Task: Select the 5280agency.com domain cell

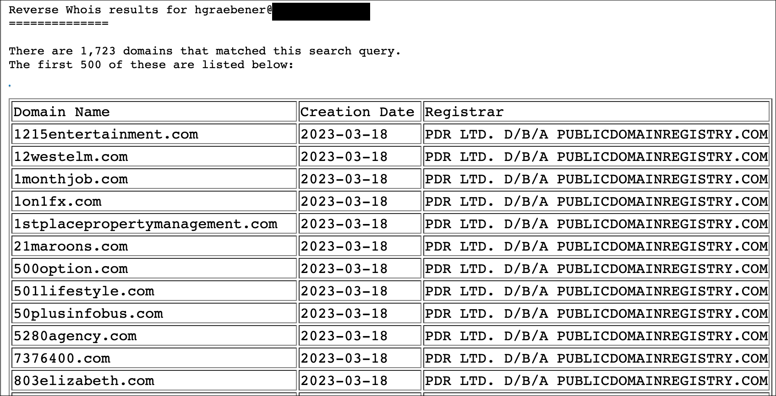Action: (x=75, y=336)
